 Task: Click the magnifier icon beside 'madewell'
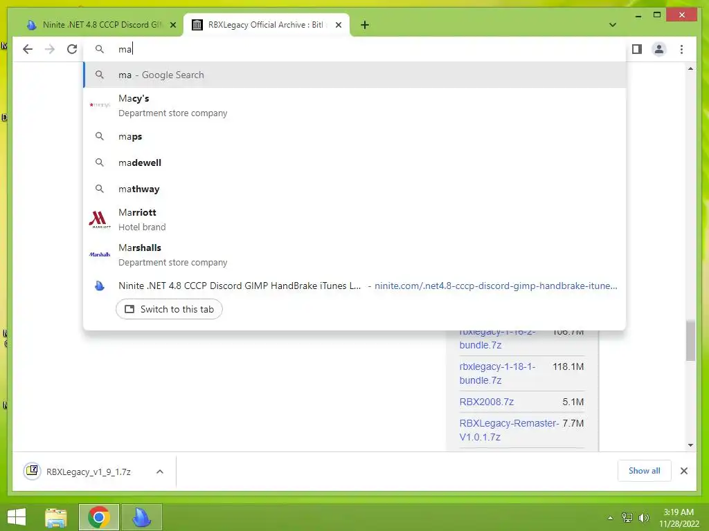(x=100, y=162)
